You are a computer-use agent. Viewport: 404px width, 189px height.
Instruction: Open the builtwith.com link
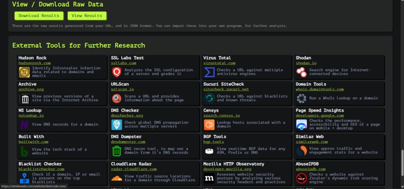click(x=34, y=141)
